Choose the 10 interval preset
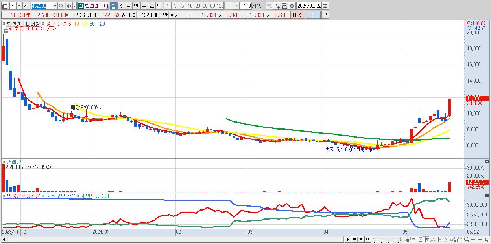Image resolution: width=491 pixels, height=244 pixels. 190,6
